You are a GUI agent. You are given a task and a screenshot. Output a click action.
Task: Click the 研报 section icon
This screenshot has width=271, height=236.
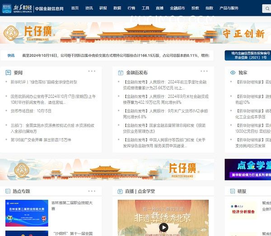pos(233,191)
